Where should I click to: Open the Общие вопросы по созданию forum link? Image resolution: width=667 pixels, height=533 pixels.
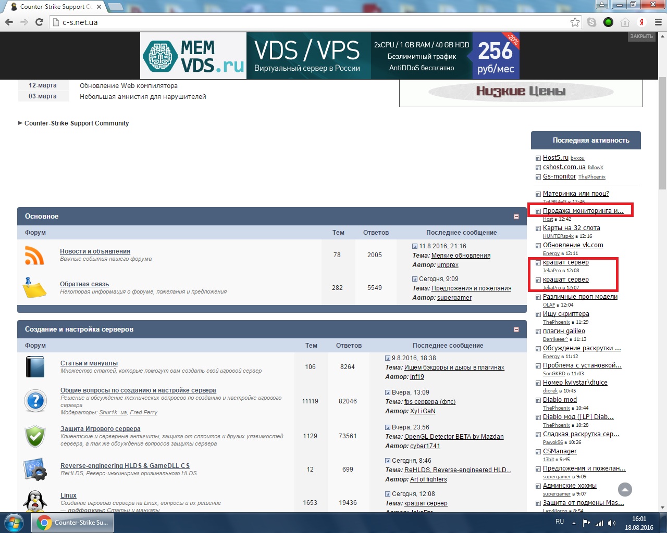138,390
